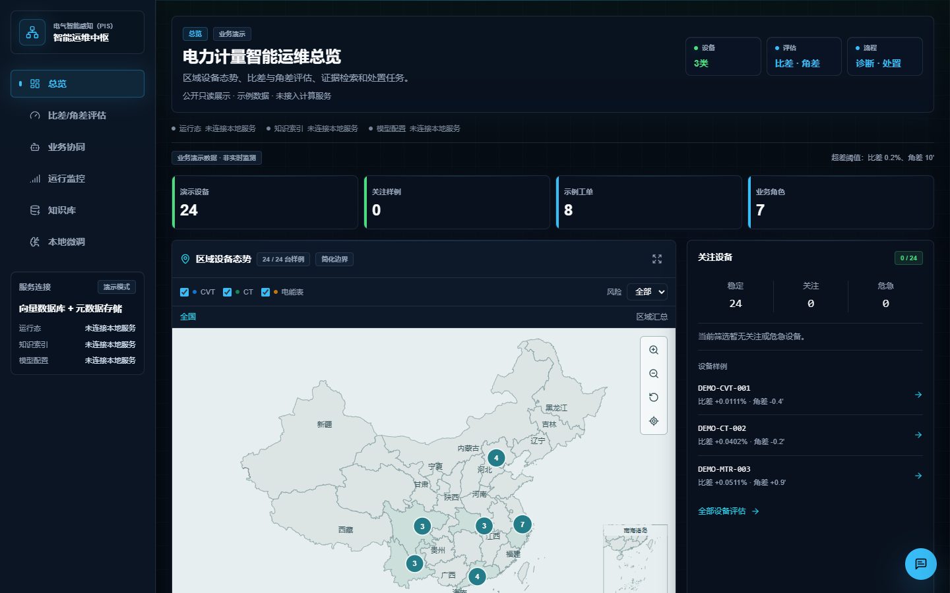
Task: Open the 业务角色 7 stat card
Action: coord(841,202)
